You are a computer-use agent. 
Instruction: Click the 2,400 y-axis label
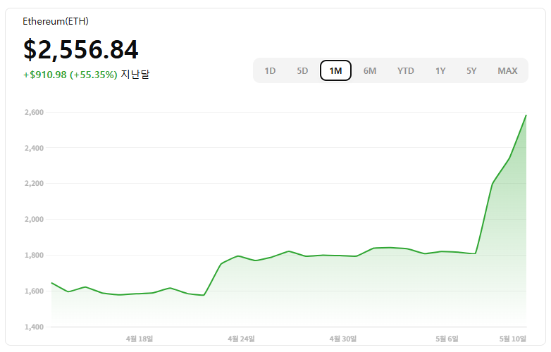pos(34,148)
